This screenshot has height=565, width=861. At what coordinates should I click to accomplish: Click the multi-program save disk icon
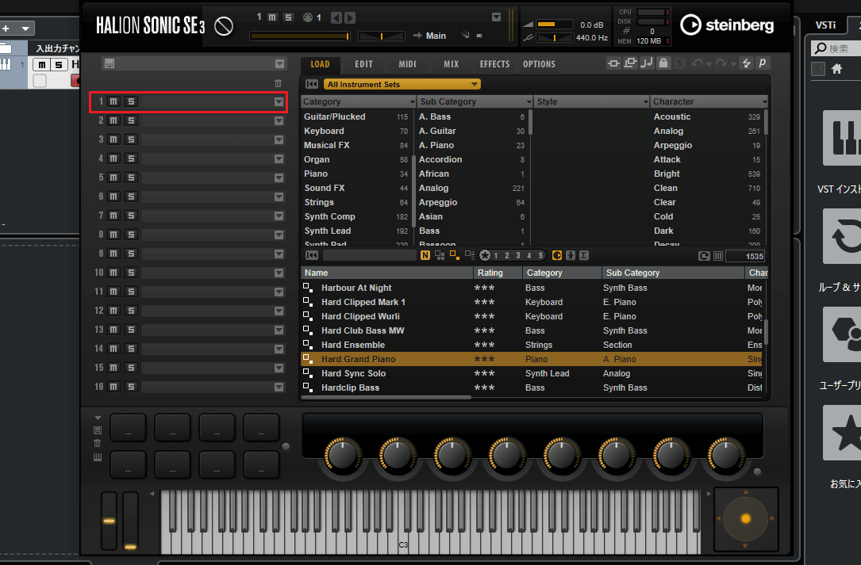109,63
